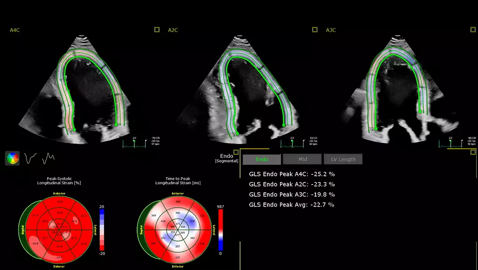Maximize the GLS results panel square icon

point(473,152)
